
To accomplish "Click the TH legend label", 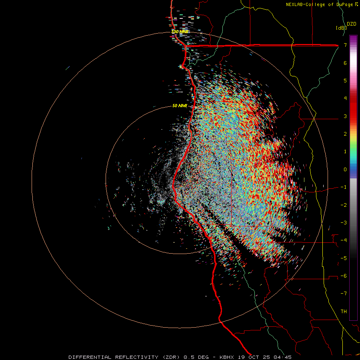I will click(344, 311).
